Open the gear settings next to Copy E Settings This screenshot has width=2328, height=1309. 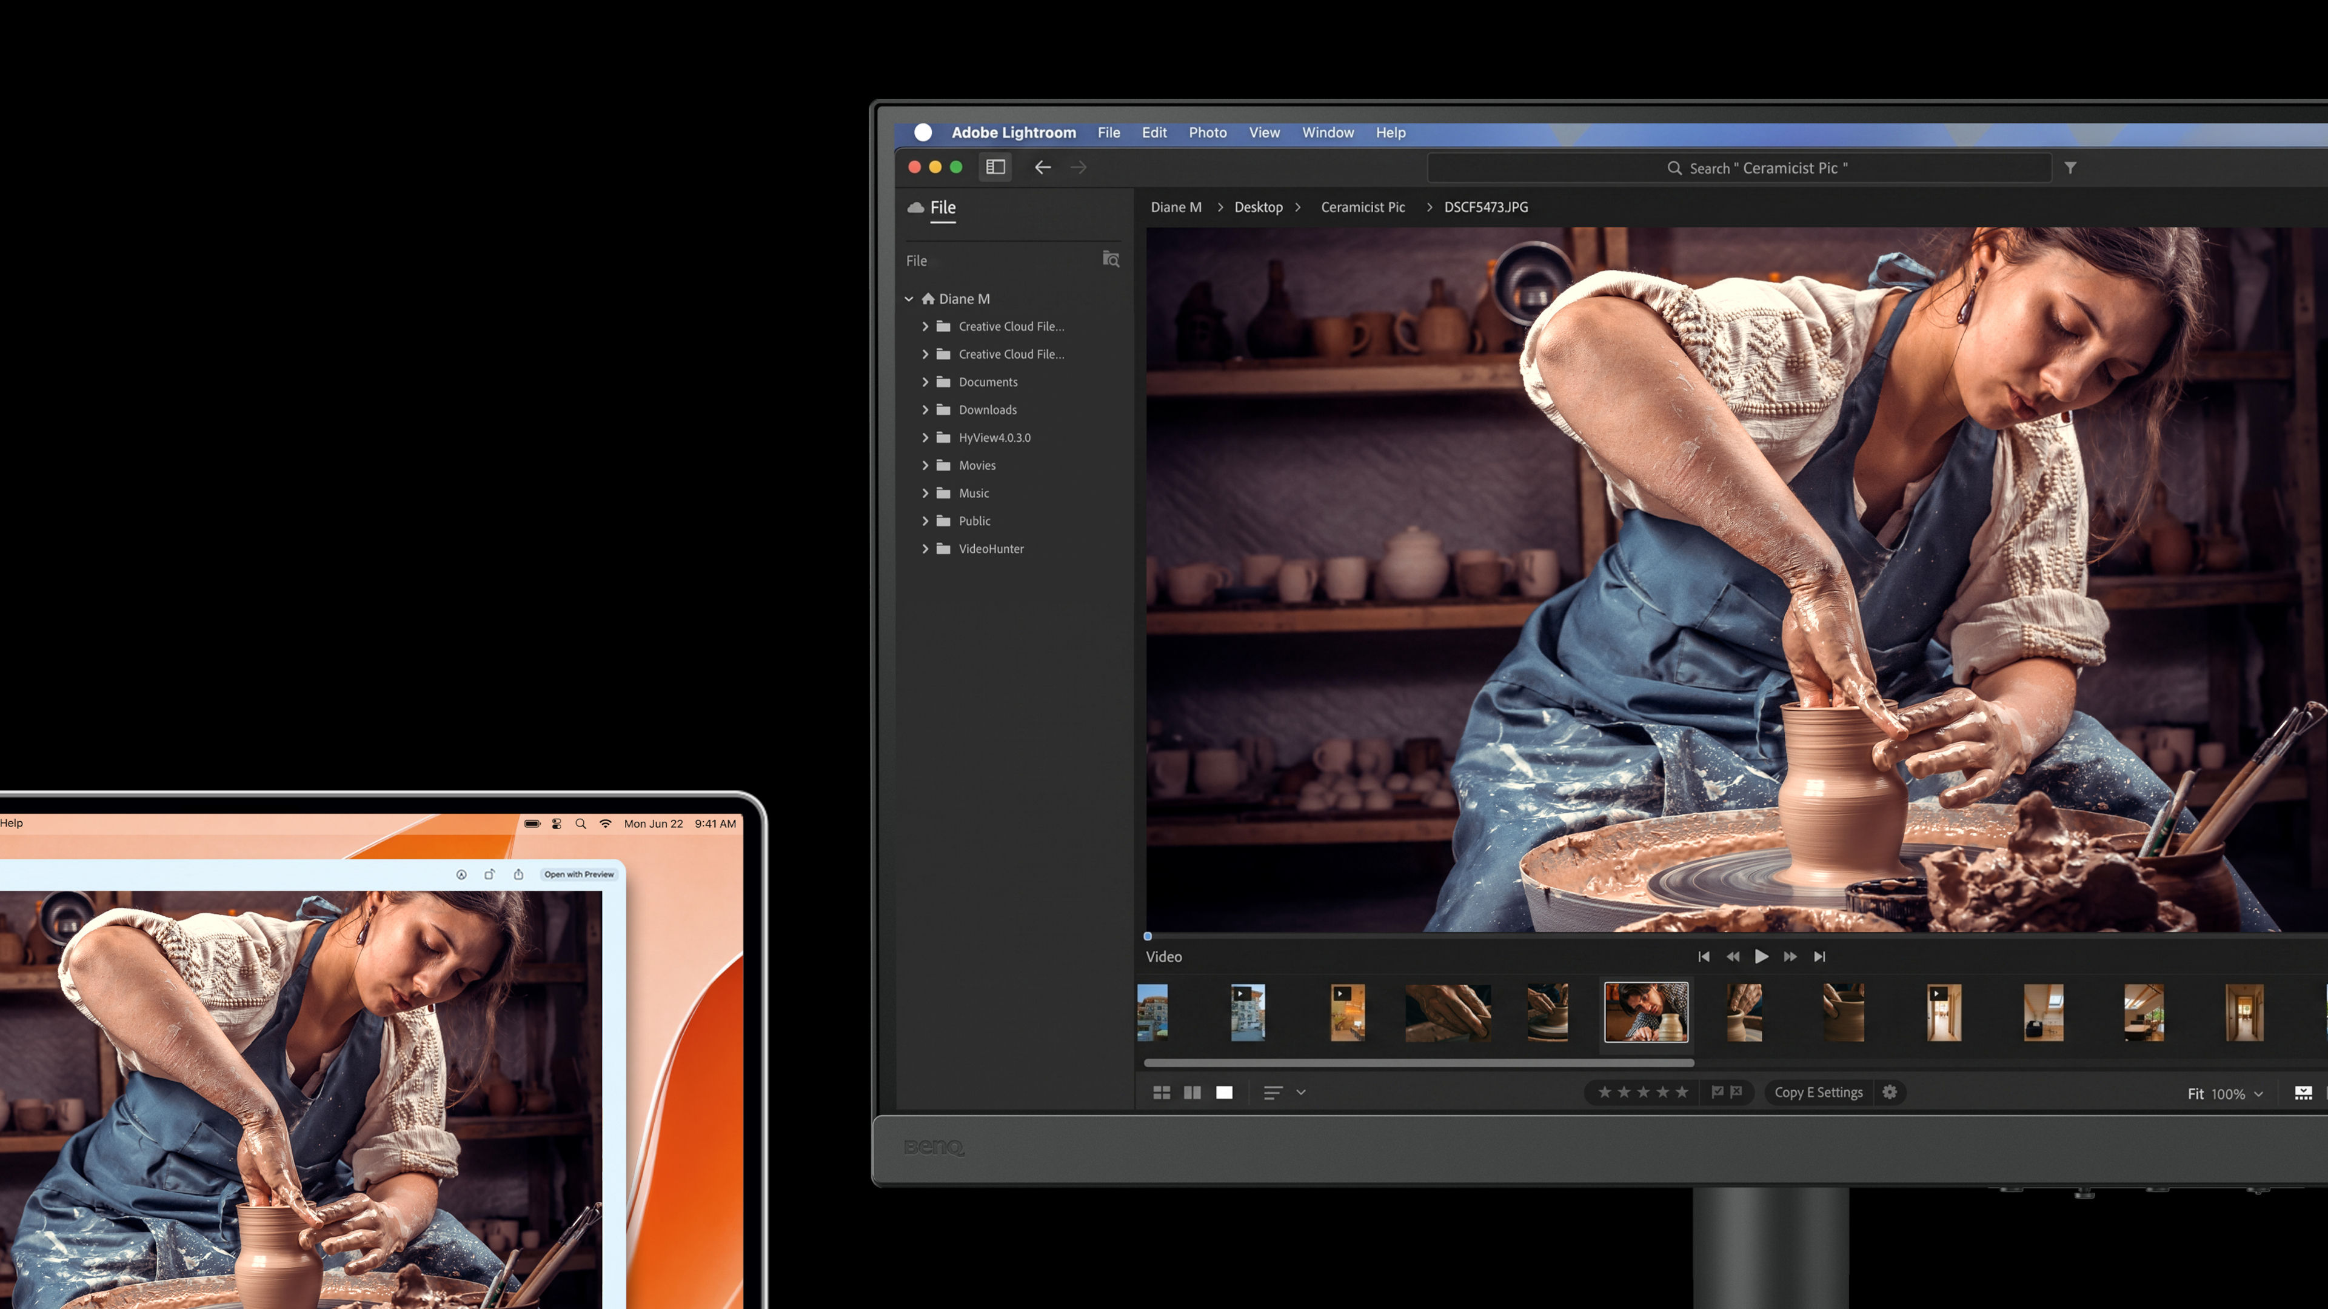click(x=1890, y=1092)
